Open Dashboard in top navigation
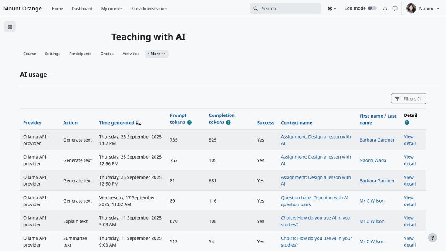This screenshot has height=251, width=446. click(x=82, y=9)
